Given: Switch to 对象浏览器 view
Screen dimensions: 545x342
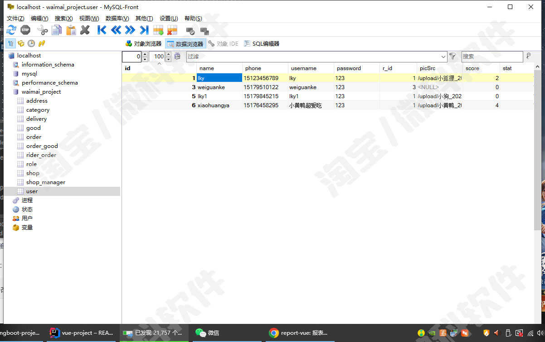Looking at the screenshot, I should pos(143,43).
